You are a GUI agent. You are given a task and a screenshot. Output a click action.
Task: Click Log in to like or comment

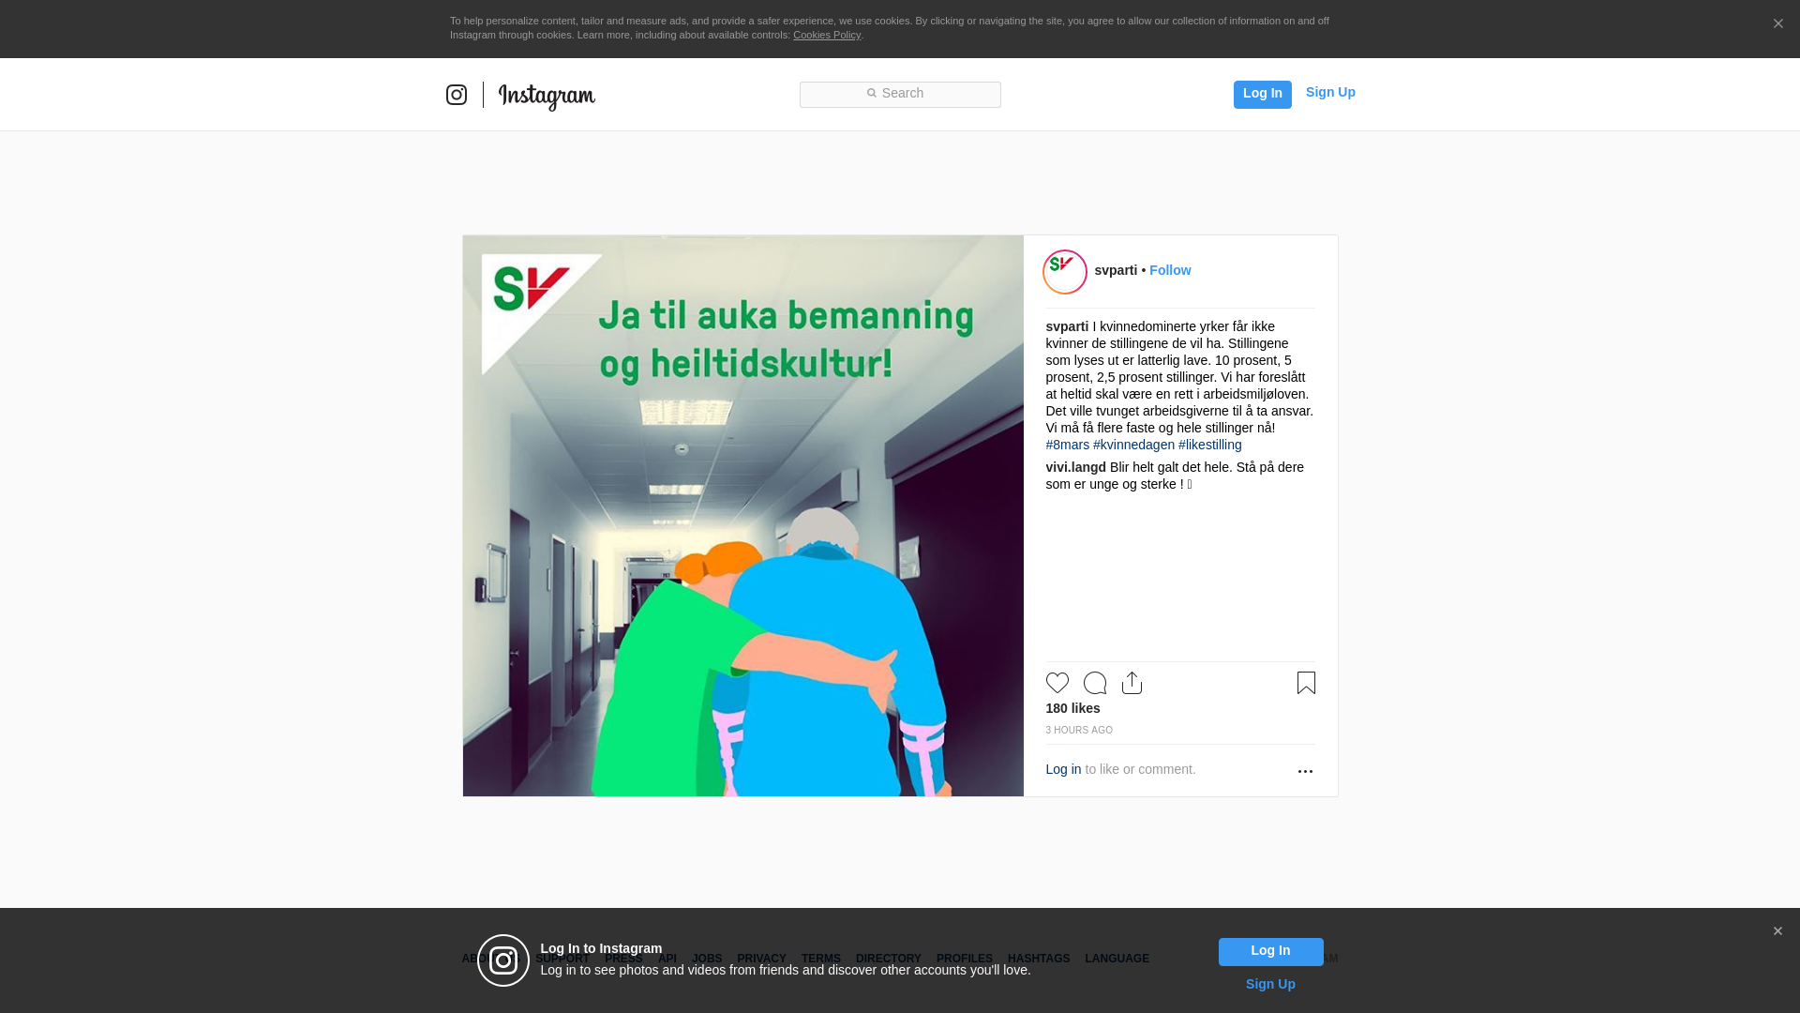pyautogui.click(x=1063, y=769)
